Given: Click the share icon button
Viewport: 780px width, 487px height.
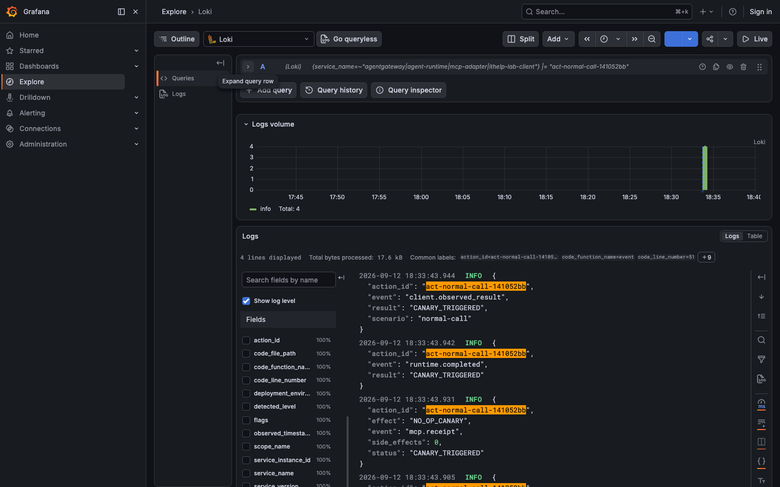Looking at the screenshot, I should click(710, 39).
